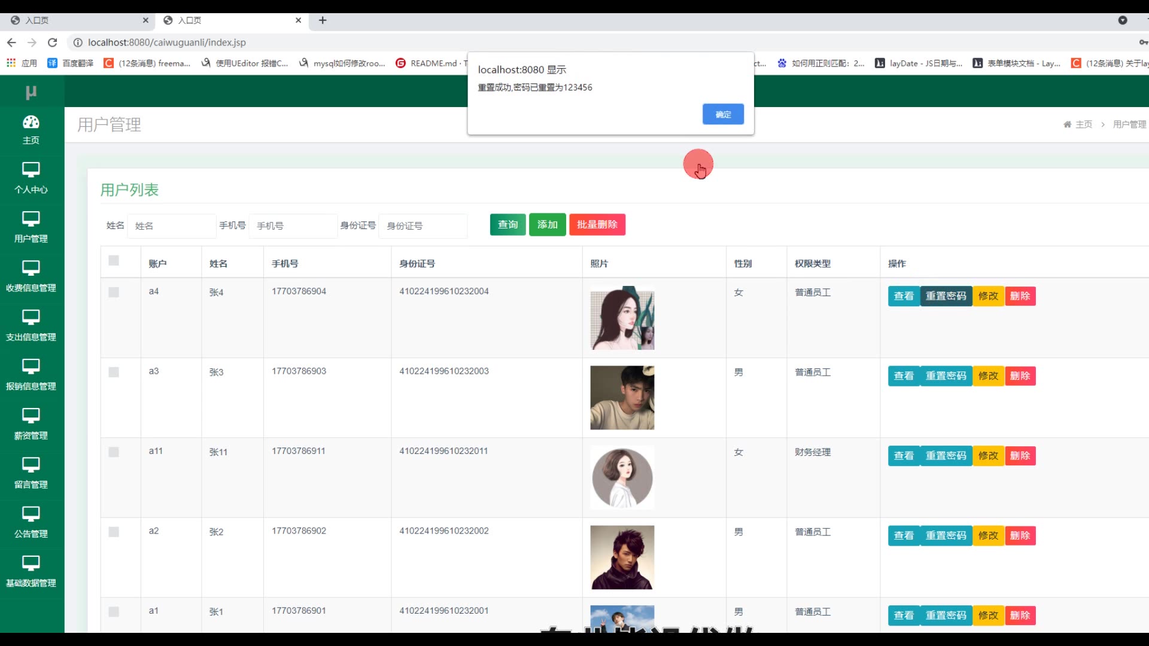Switch to the first 入口页 browser tab
Screen dimensions: 1149x646
coord(78,20)
